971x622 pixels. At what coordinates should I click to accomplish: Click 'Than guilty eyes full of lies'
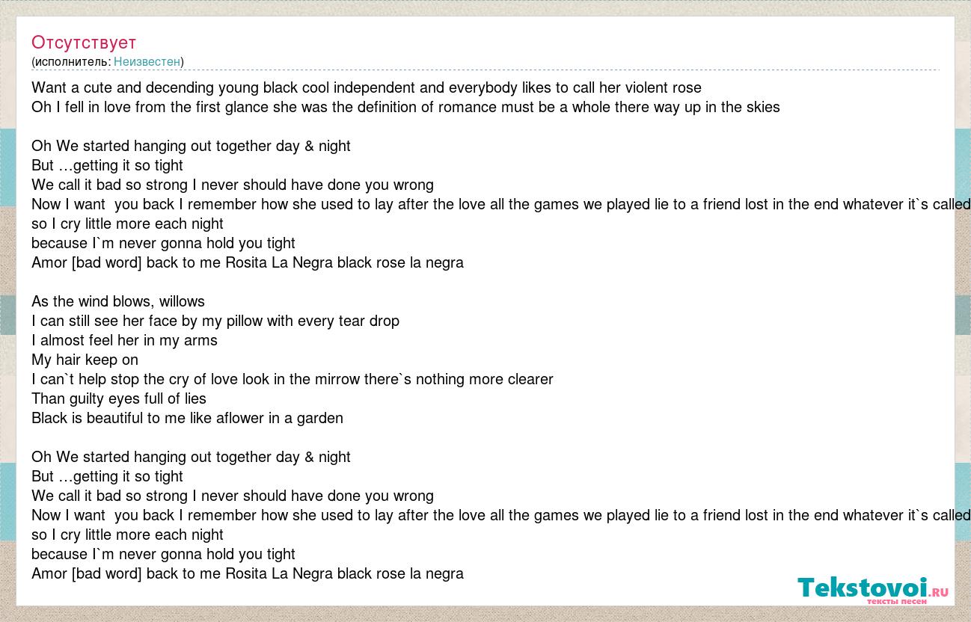coord(119,399)
